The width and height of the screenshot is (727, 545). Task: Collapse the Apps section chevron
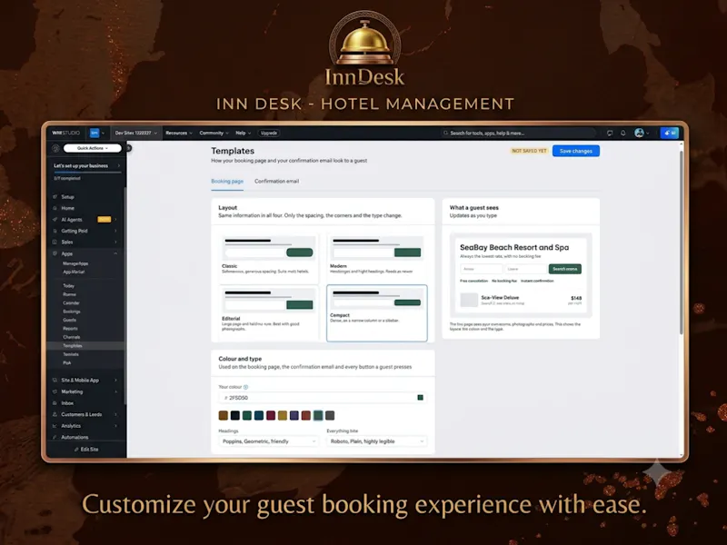(115, 253)
